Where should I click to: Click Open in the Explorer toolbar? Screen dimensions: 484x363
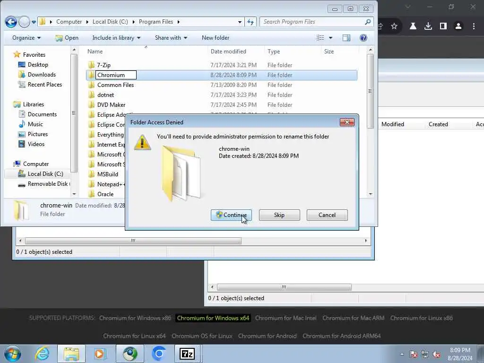(67, 38)
